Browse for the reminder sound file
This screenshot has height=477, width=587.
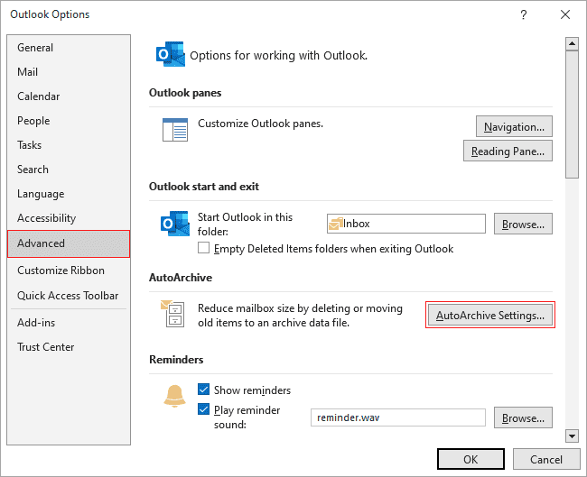pyautogui.click(x=523, y=417)
